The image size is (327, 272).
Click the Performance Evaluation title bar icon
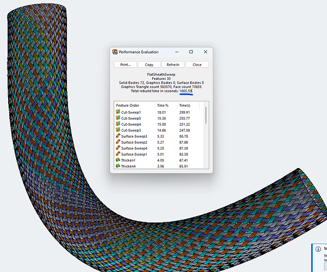115,52
